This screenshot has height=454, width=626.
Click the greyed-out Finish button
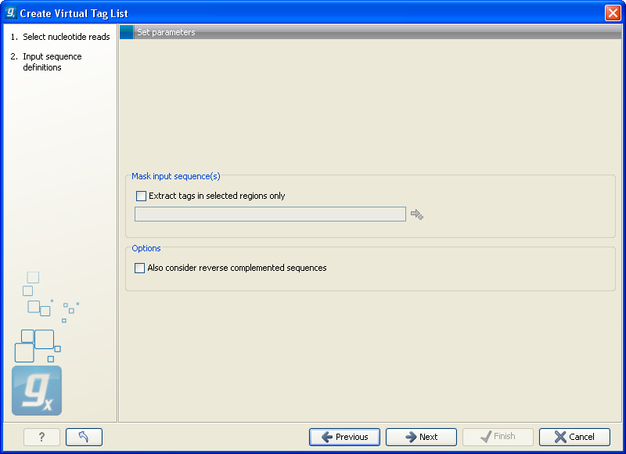tap(498, 437)
